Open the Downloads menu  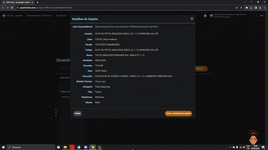[x=61, y=16]
